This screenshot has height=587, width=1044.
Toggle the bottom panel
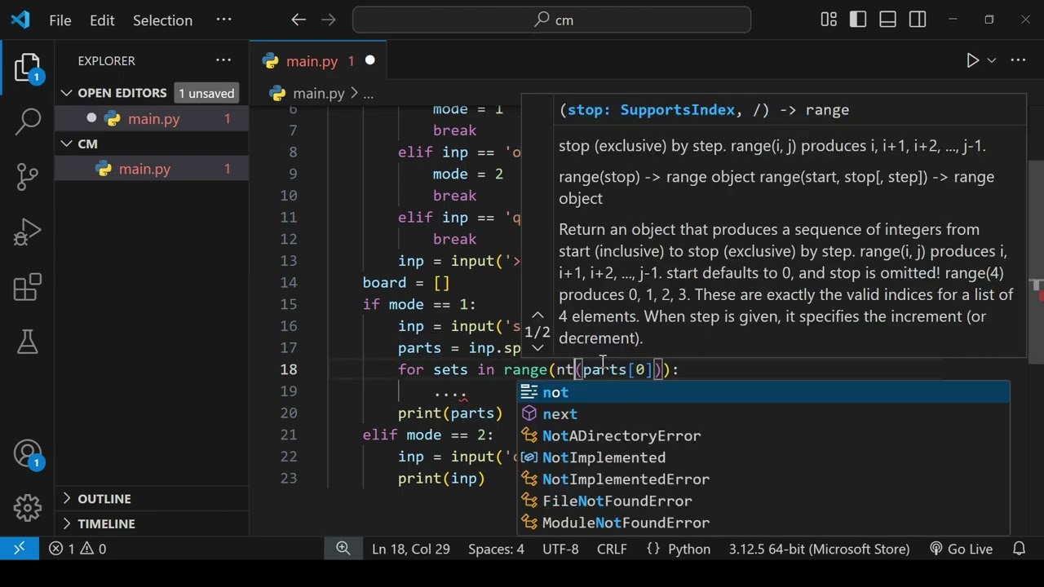888,20
